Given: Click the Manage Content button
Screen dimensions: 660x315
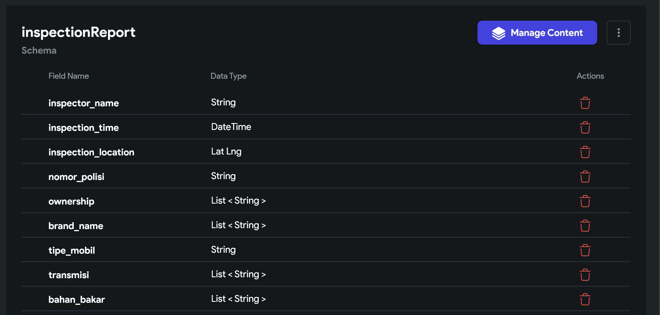Looking at the screenshot, I should pyautogui.click(x=537, y=33).
